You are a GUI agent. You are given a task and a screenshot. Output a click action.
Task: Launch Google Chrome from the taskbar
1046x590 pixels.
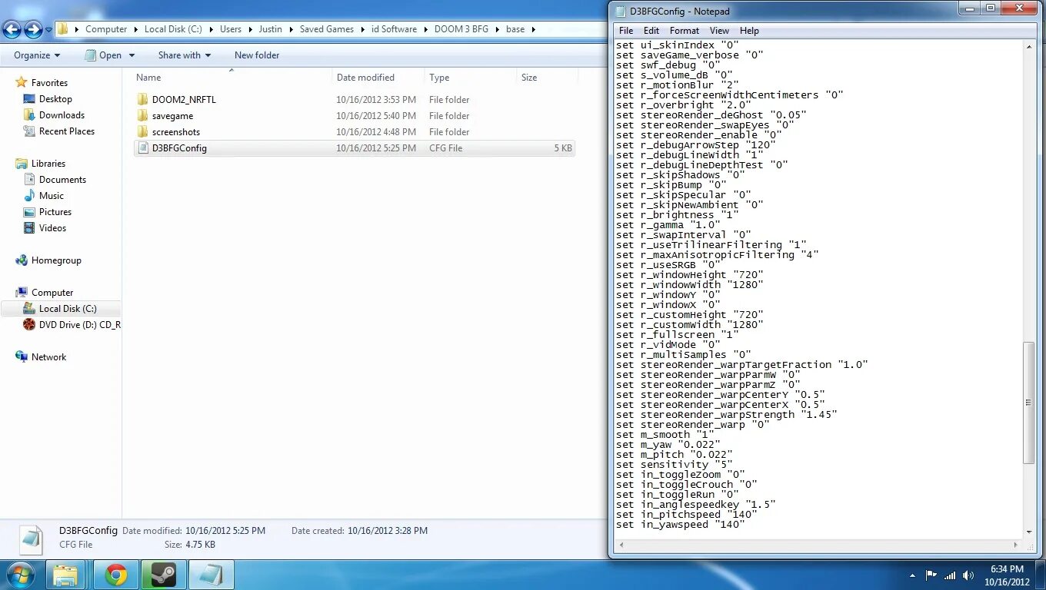[116, 575]
